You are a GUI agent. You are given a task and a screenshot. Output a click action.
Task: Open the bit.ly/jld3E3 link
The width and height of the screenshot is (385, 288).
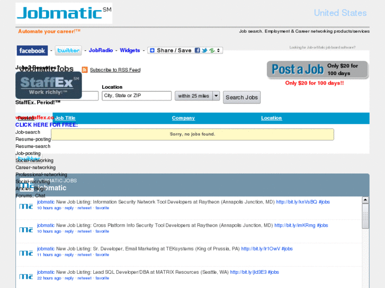(248, 272)
